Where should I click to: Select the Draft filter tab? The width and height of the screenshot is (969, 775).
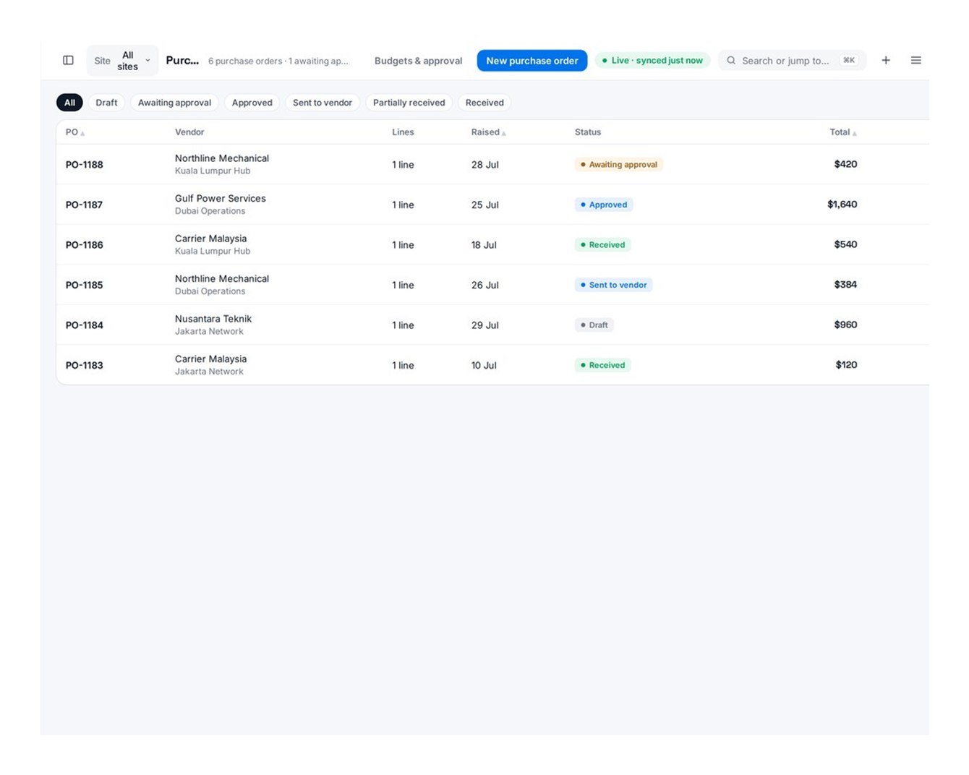point(106,103)
